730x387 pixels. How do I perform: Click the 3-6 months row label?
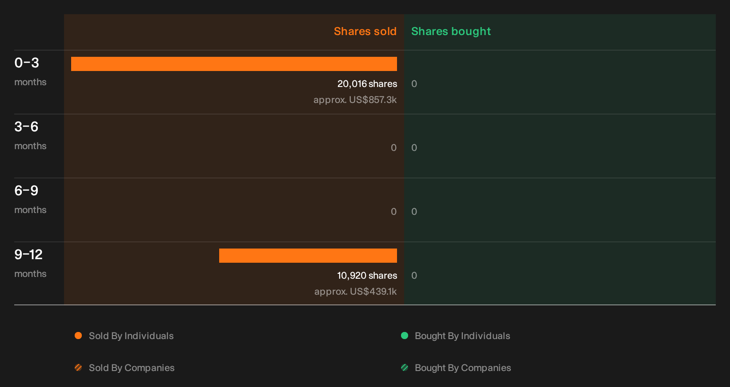[x=30, y=136]
